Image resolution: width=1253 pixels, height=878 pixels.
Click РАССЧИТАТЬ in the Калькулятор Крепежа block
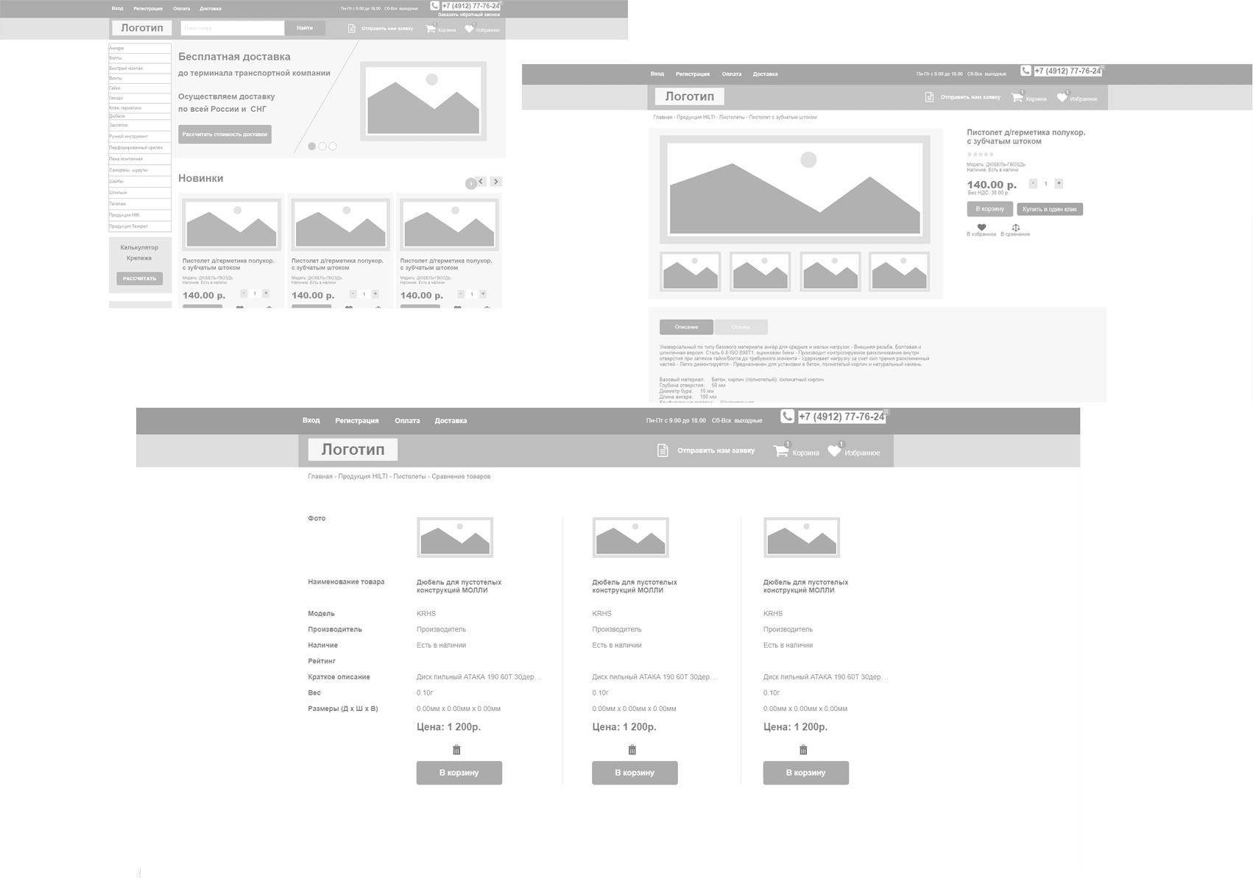click(139, 278)
